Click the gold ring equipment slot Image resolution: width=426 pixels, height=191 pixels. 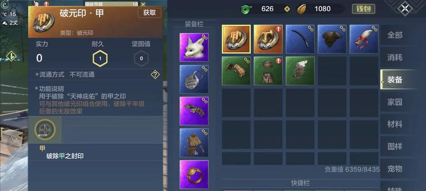(194, 174)
